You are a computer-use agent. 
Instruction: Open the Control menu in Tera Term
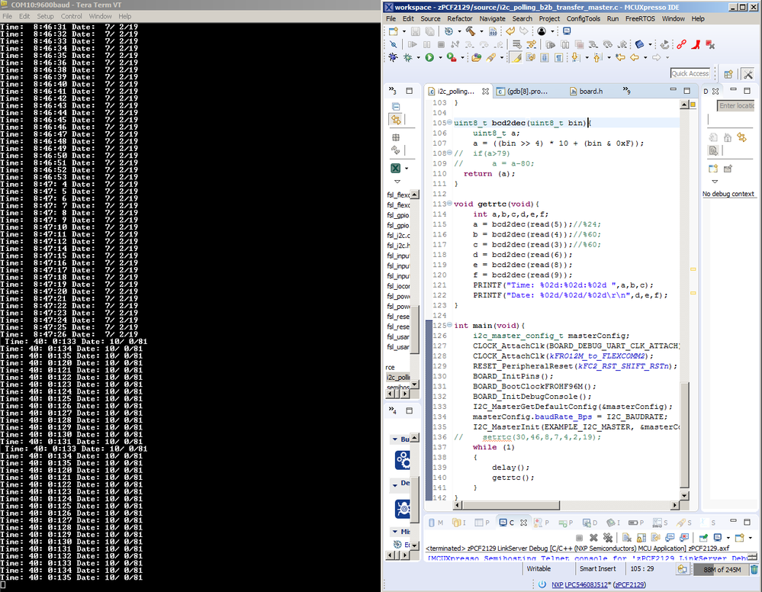coord(72,16)
